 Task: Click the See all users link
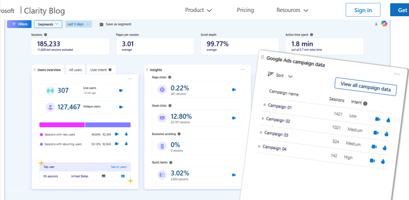click(119, 167)
